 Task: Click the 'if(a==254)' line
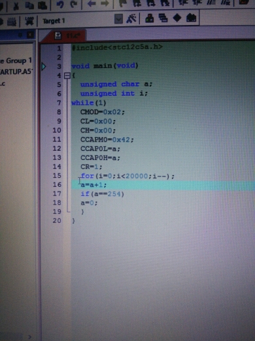103,194
